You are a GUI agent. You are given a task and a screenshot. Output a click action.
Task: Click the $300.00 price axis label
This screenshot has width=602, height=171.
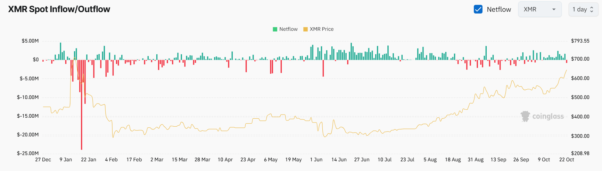tap(580, 136)
